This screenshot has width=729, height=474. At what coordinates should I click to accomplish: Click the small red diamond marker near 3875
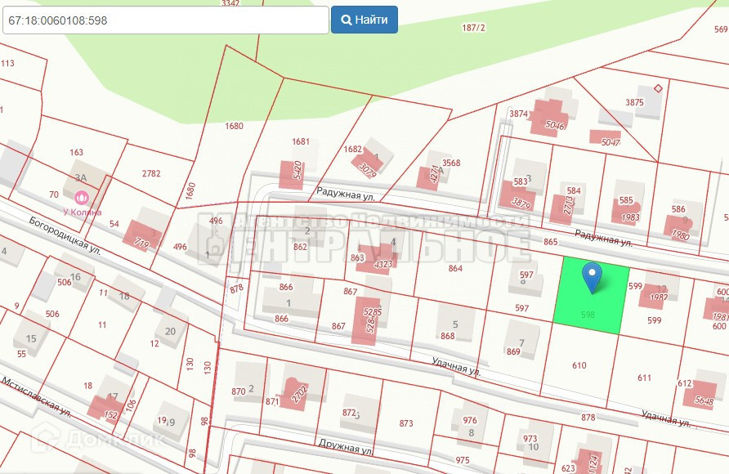(x=658, y=87)
